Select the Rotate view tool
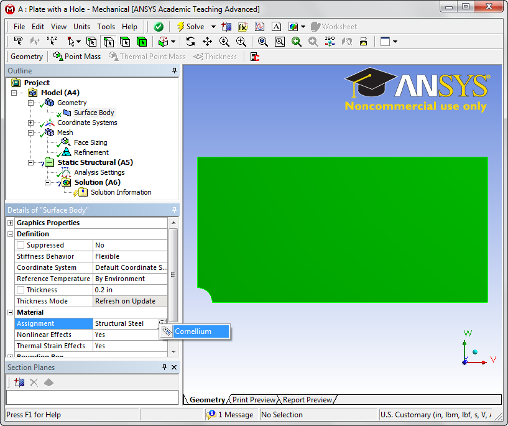 pyautogui.click(x=190, y=42)
